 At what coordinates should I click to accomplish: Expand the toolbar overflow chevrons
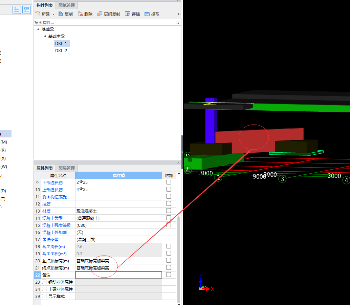pos(179,14)
